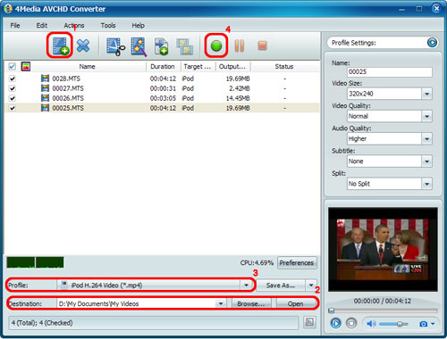Image resolution: width=447 pixels, height=339 pixels.
Task: Sort by the Output column header
Action: [232, 66]
